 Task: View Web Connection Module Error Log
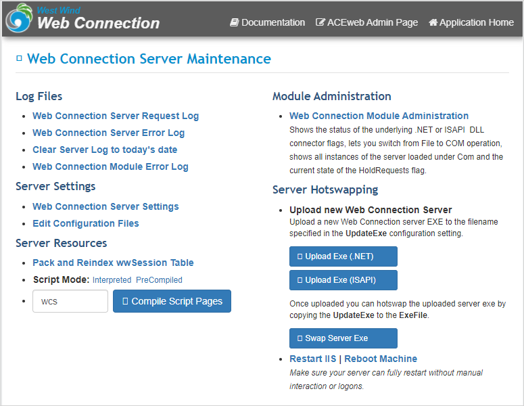pyautogui.click(x=110, y=166)
